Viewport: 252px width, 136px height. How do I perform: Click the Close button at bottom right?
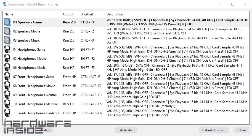tap(242, 130)
